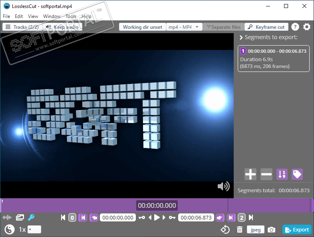Click the Working dir unset button

tap(142, 27)
